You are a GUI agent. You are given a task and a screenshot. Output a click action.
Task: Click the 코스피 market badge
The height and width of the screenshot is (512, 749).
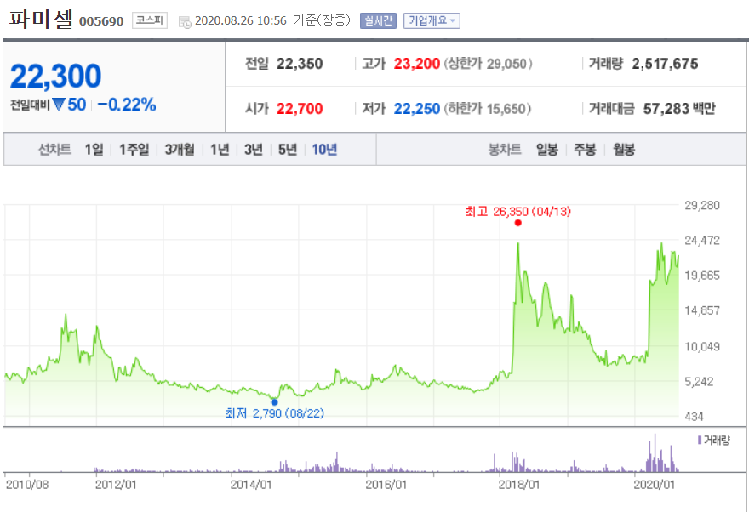pos(150,20)
